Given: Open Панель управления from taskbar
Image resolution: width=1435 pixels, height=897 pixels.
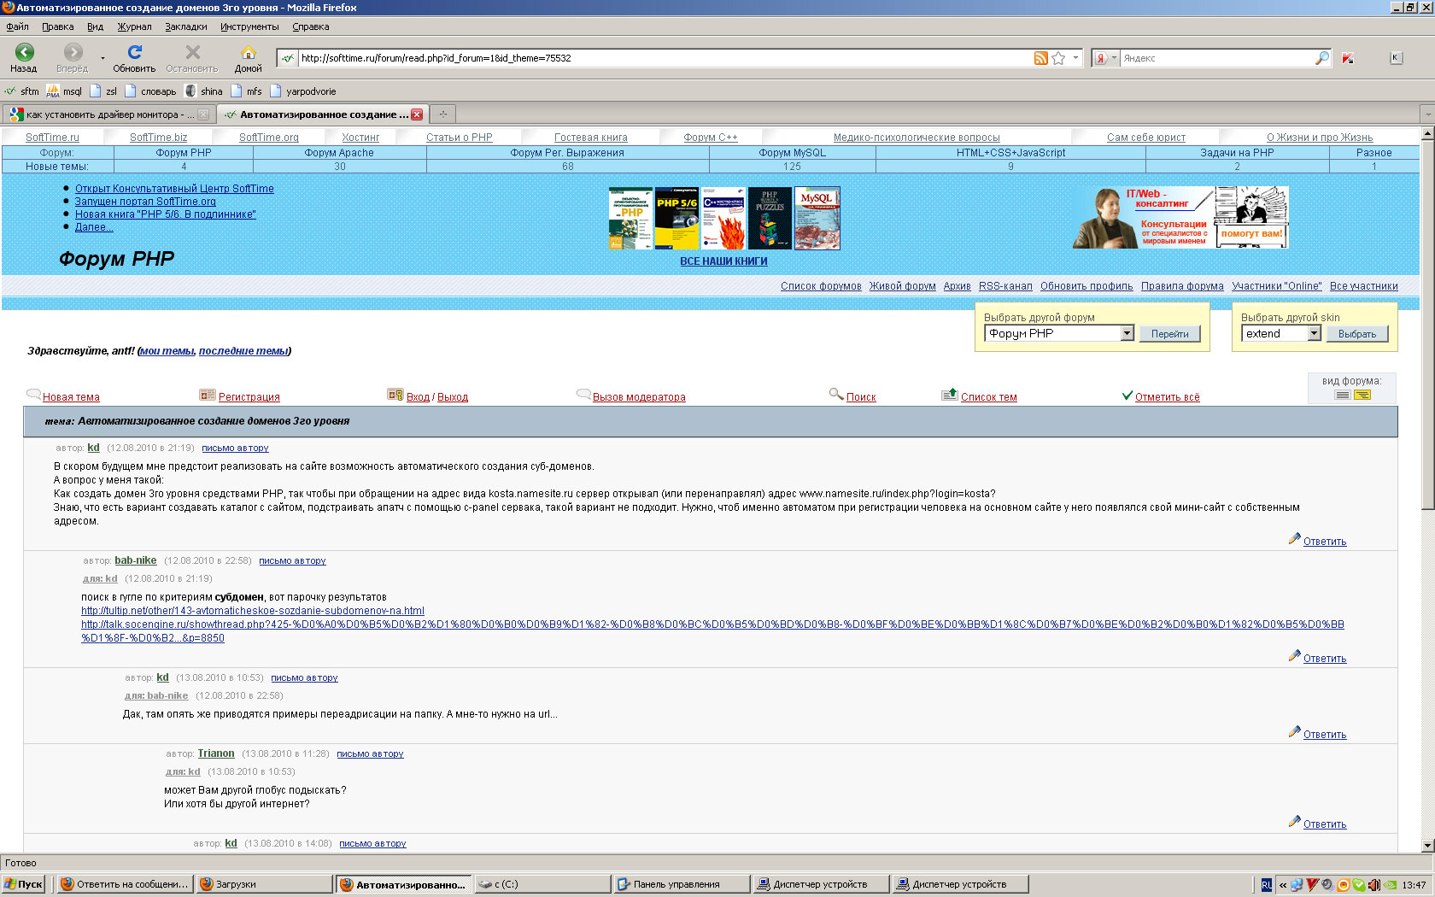Looking at the screenshot, I should [682, 884].
